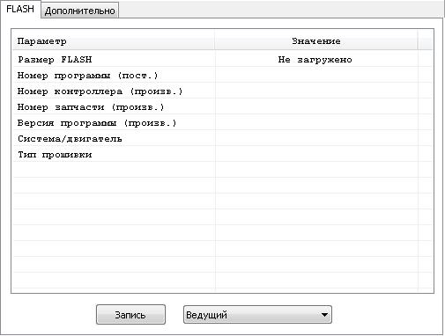445x336 pixels.
Task: Open the Дополнительно tab
Action: 79,11
